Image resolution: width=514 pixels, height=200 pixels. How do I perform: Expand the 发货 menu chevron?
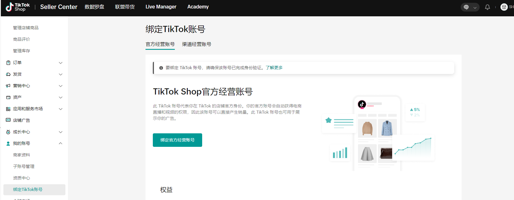pyautogui.click(x=60, y=74)
